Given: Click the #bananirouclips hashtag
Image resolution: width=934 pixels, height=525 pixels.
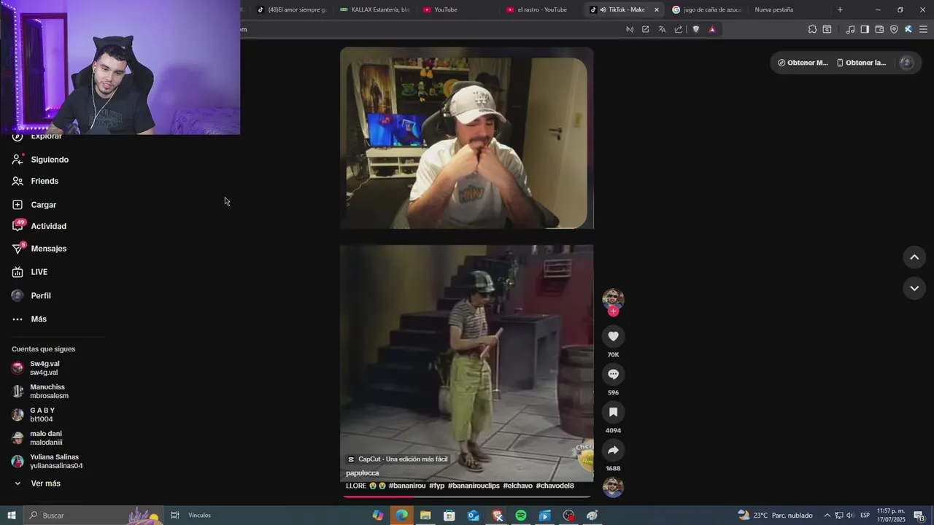Looking at the screenshot, I should click(x=474, y=486).
